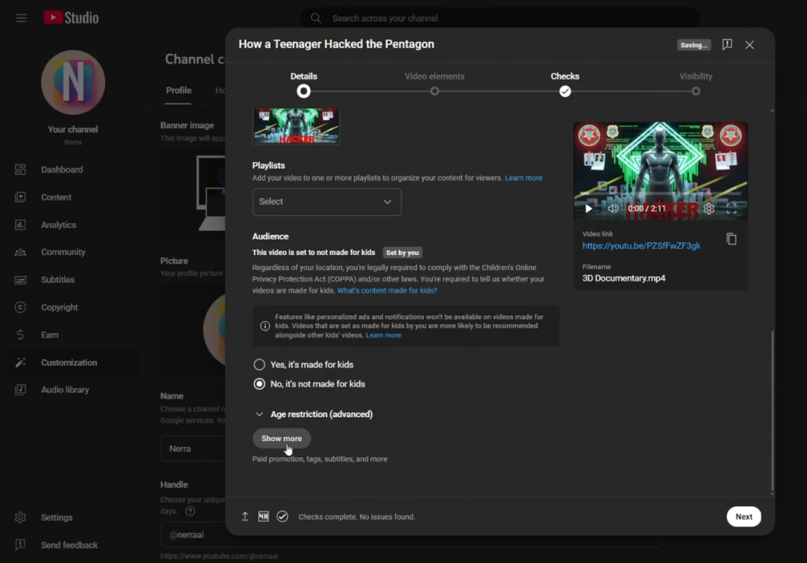Click the info icon in kids notice
The height and width of the screenshot is (563, 807).
265,326
